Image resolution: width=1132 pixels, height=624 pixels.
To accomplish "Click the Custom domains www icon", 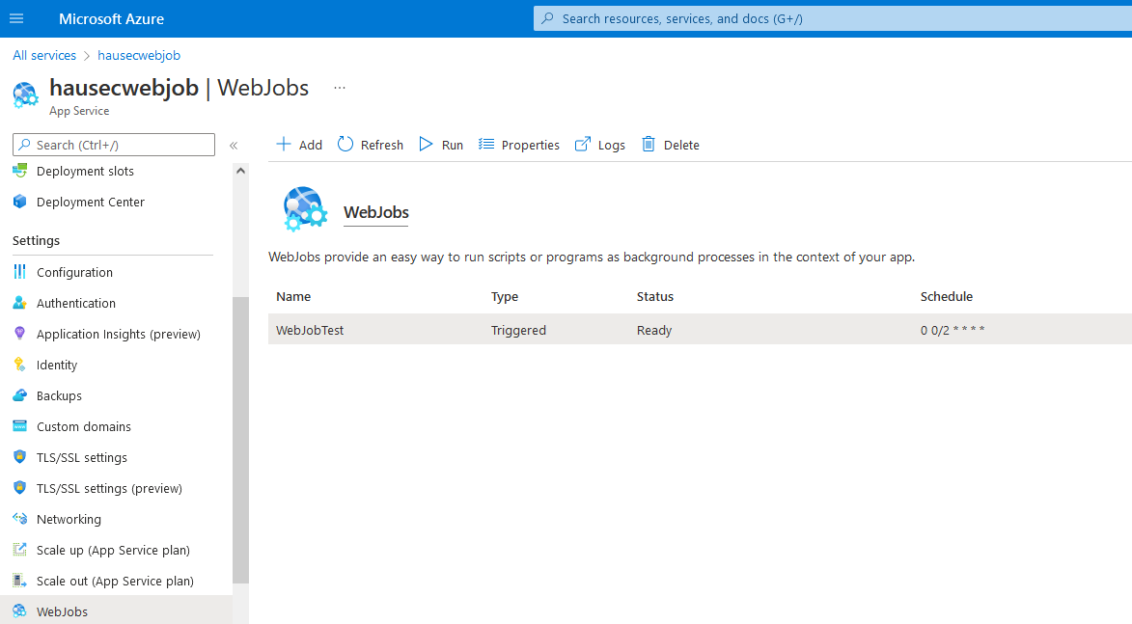I will 20,426.
